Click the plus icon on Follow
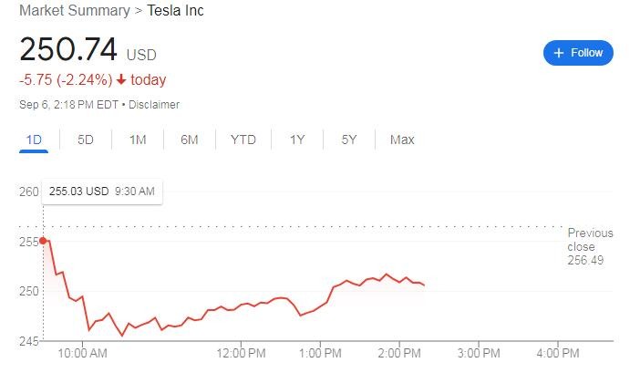The image size is (630, 373). pyautogui.click(x=558, y=53)
